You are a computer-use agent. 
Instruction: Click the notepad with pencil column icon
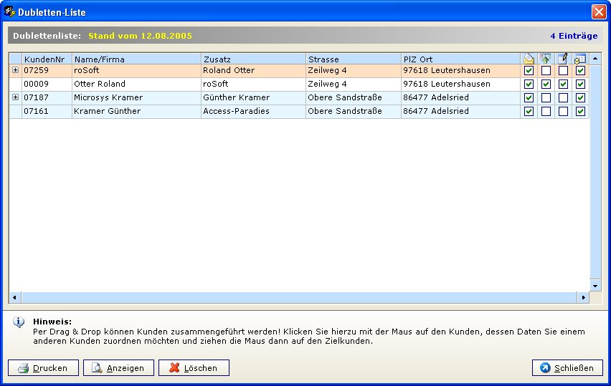pyautogui.click(x=563, y=59)
